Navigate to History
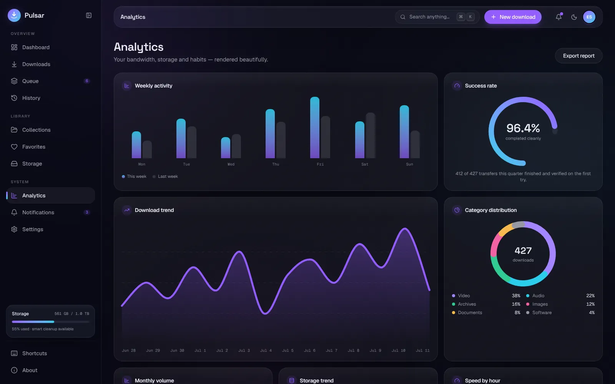Viewport: 615px width, 384px height. [x=50, y=98]
